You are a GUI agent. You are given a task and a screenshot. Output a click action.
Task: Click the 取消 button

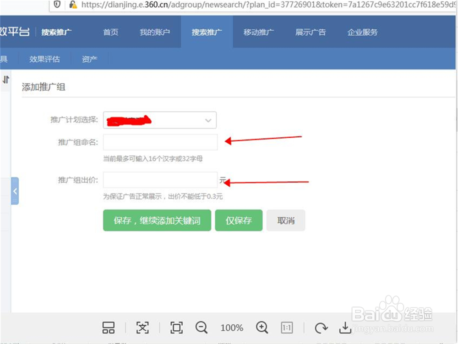click(x=286, y=220)
